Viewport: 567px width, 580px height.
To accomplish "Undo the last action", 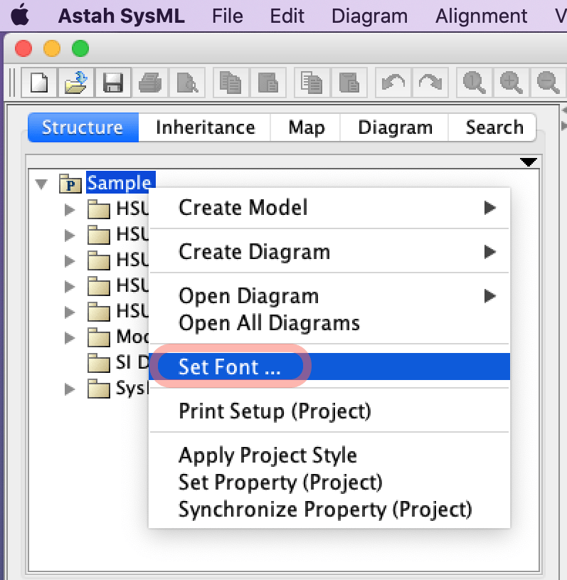I will point(393,82).
